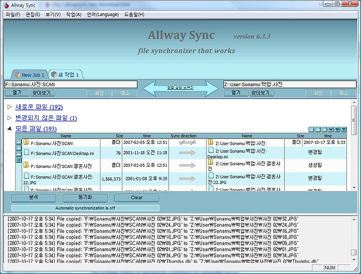Open the 새로운 파일 (192) link
The width and height of the screenshot is (361, 274).
click(x=39, y=107)
